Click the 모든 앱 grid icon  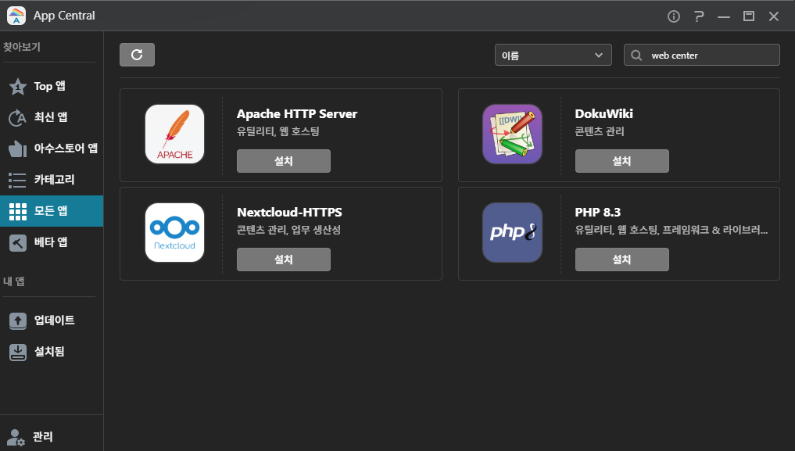point(18,211)
